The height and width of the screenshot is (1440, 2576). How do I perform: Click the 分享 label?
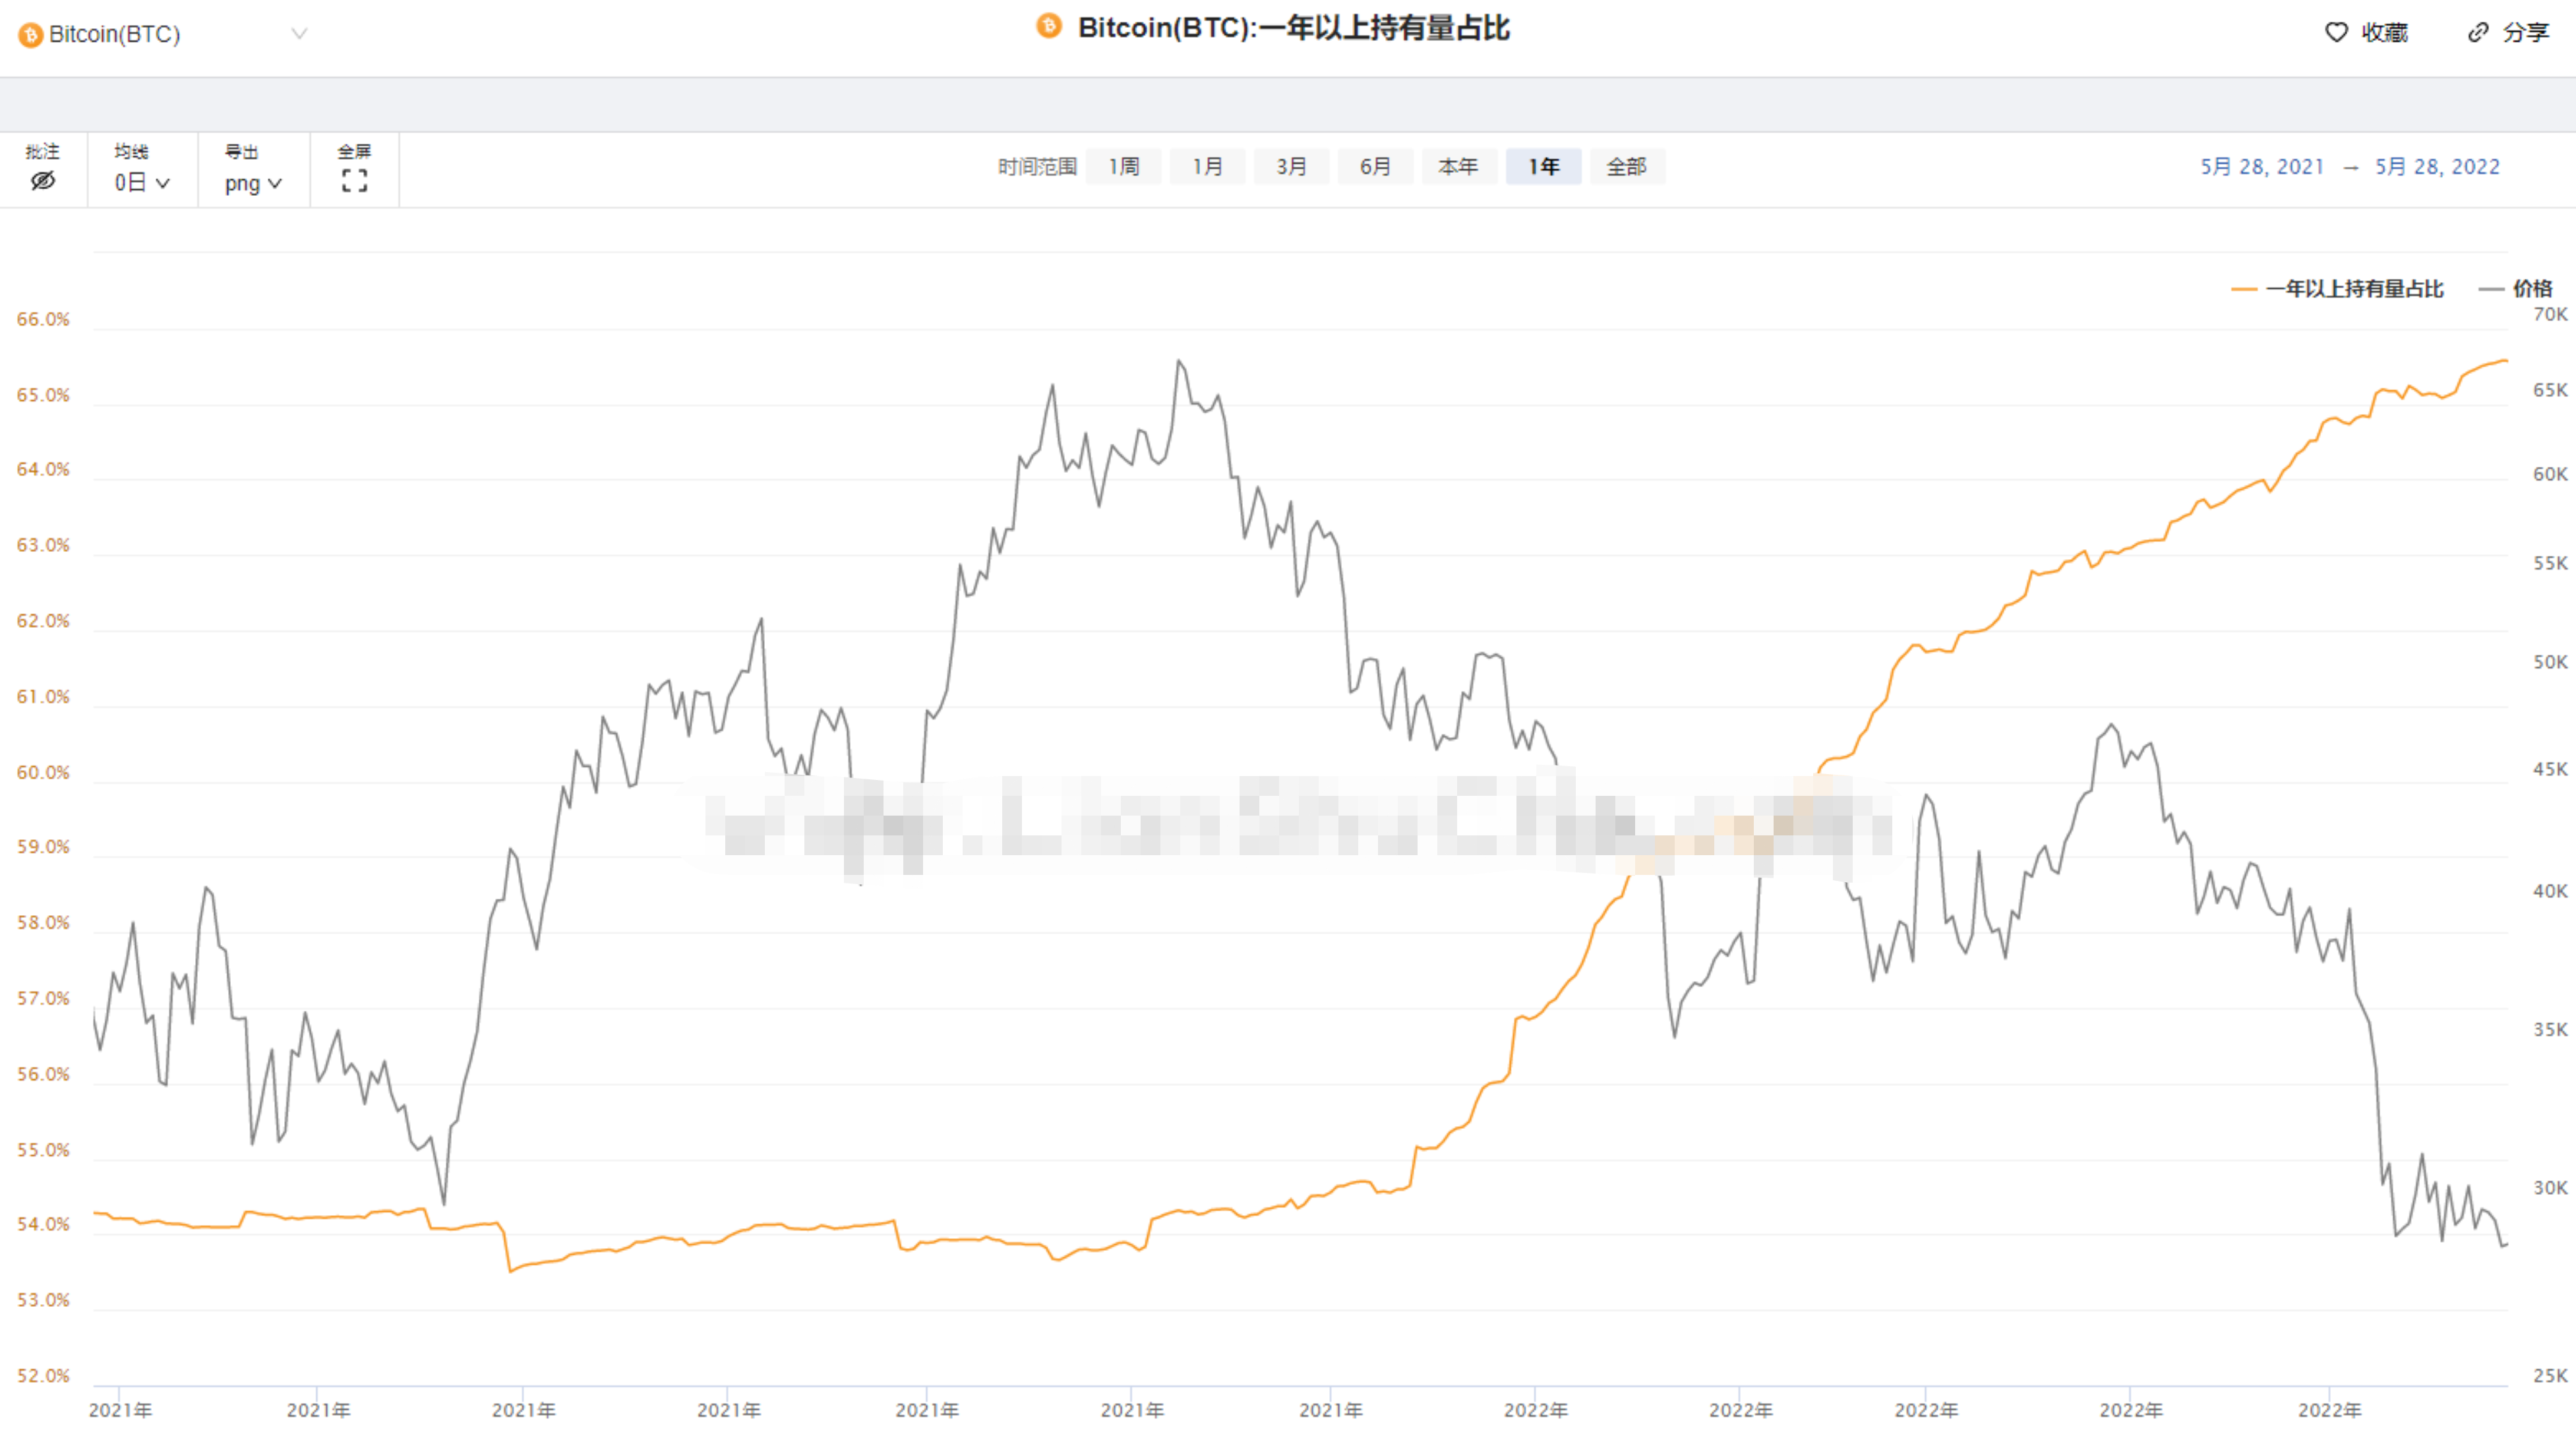pyautogui.click(x=2525, y=33)
